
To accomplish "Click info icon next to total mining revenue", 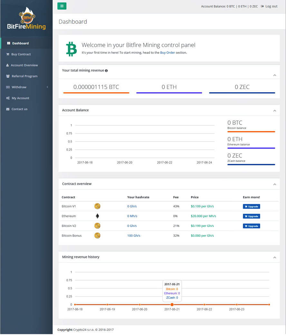I will click(x=106, y=71).
